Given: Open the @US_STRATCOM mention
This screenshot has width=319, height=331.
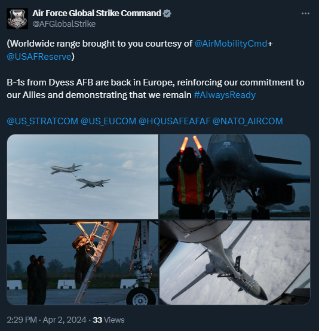Looking at the screenshot, I should coord(42,121).
